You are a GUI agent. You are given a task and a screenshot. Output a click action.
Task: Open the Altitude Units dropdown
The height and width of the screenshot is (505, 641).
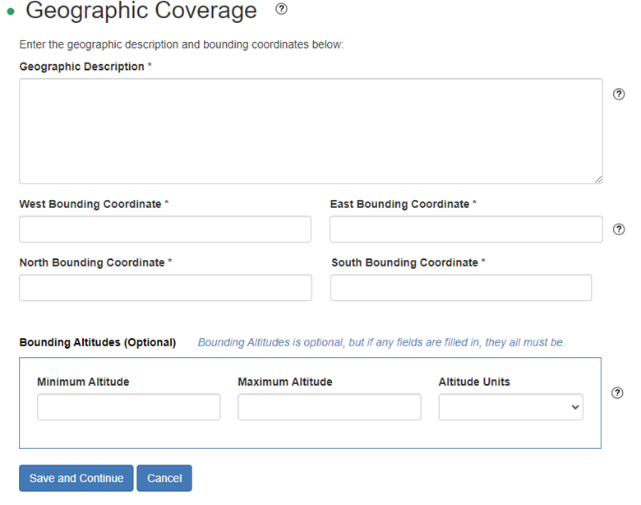511,407
